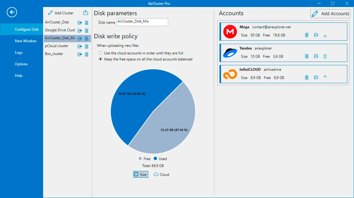Reorder the Yandex account with up/down arrows
Image resolution: width=354 pixels, height=198 pixels.
(x=325, y=56)
